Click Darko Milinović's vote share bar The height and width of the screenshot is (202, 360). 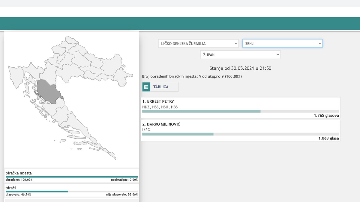click(x=178, y=134)
